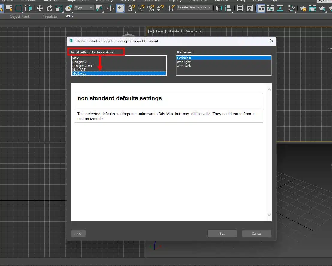Open the Select by Name tool
Screen dimensions: 332x266
click(9, 8)
